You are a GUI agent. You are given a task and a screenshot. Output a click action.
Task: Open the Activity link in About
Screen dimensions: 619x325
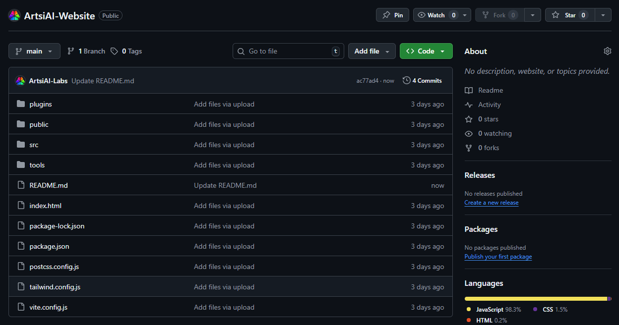[490, 105]
